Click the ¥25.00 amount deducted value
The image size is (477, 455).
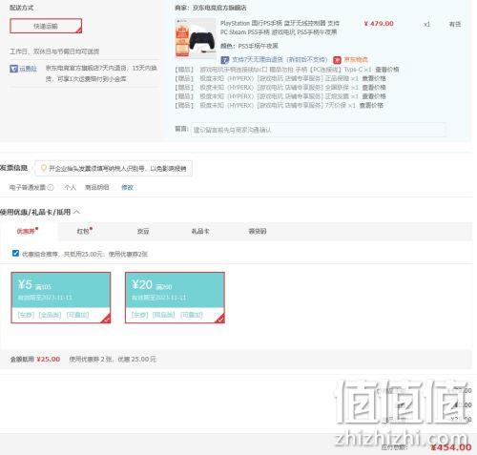point(49,359)
